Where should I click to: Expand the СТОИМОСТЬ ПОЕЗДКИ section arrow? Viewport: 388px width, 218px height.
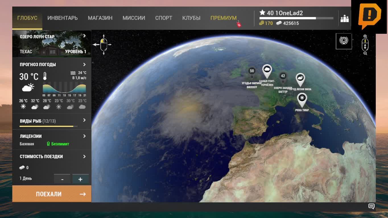coord(84,156)
